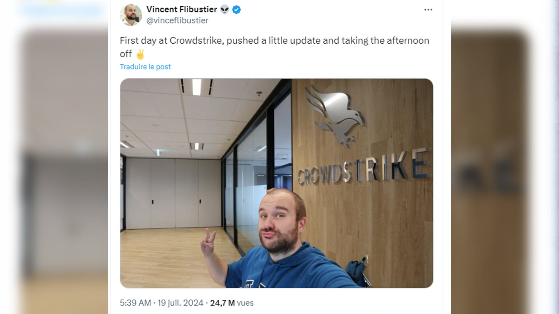
Task: Click the alien emoji beside the name
Action: click(x=224, y=10)
